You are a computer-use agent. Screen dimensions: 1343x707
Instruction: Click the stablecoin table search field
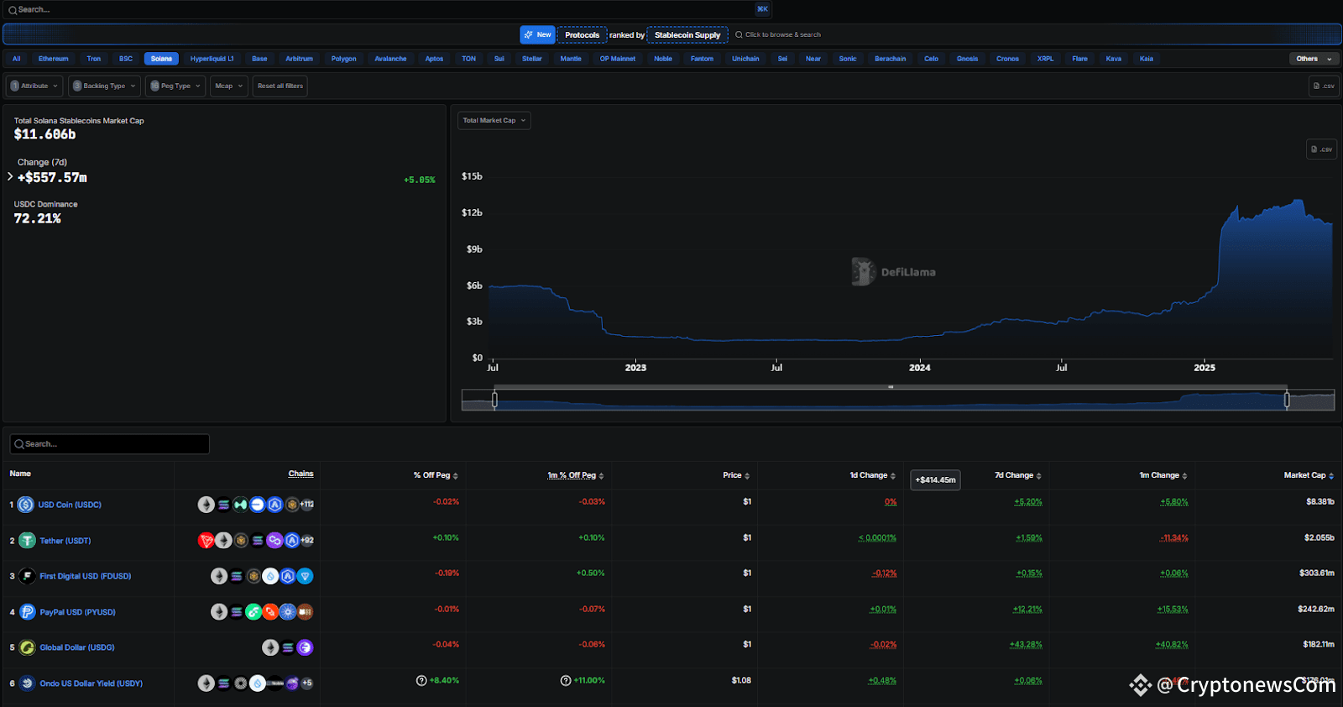(110, 444)
